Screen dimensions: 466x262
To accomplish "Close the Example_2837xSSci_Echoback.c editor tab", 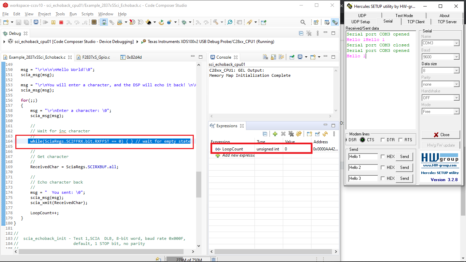I will pyautogui.click(x=70, y=57).
